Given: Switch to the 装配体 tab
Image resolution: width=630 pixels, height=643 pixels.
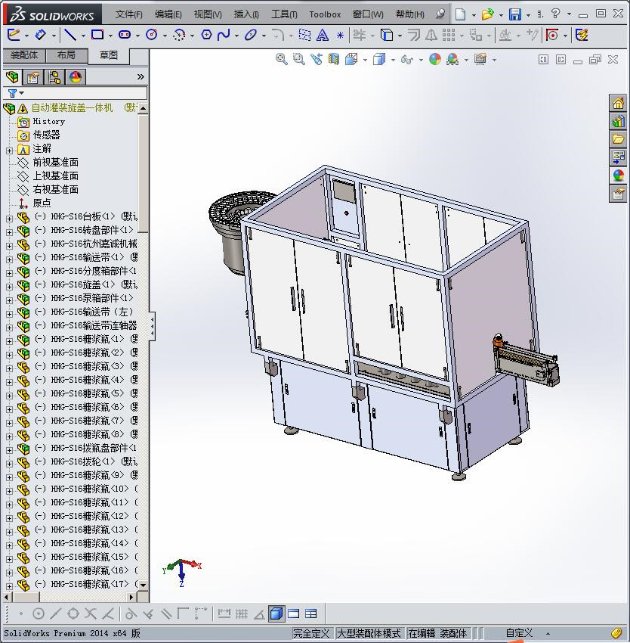Looking at the screenshot, I should click(23, 55).
